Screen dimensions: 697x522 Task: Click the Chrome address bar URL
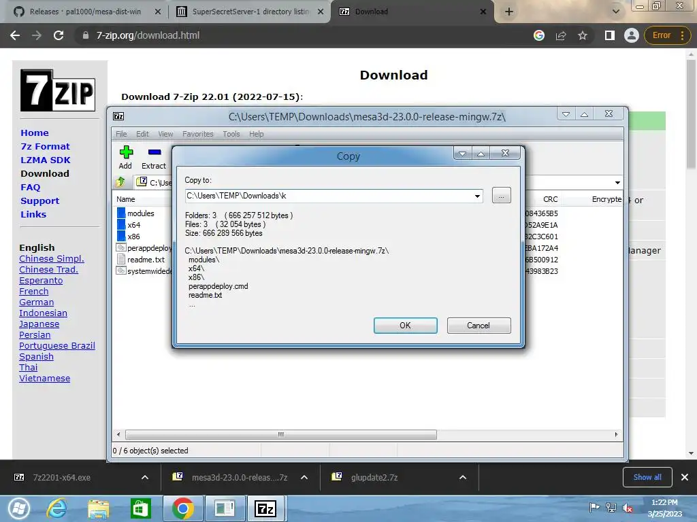tap(148, 35)
